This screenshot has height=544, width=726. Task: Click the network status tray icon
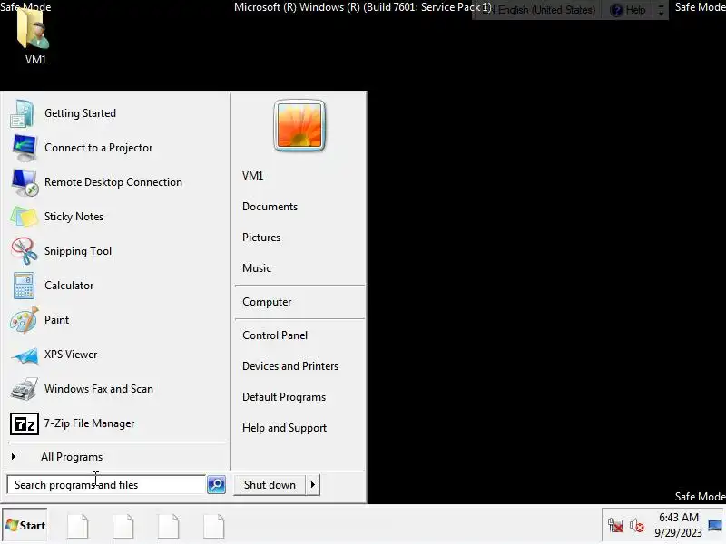615,526
